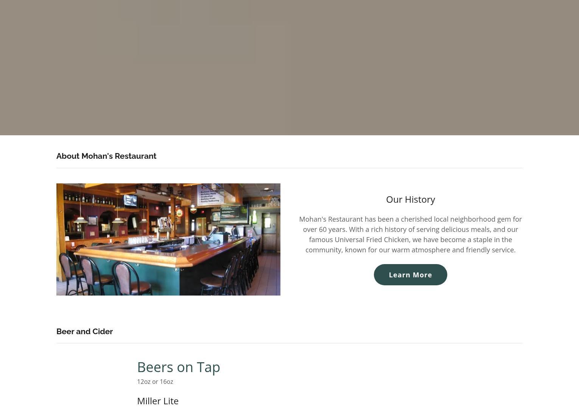Image resolution: width=579 pixels, height=413 pixels.
Task: Click the divider line under Beer and Cider
Action: pos(289,343)
